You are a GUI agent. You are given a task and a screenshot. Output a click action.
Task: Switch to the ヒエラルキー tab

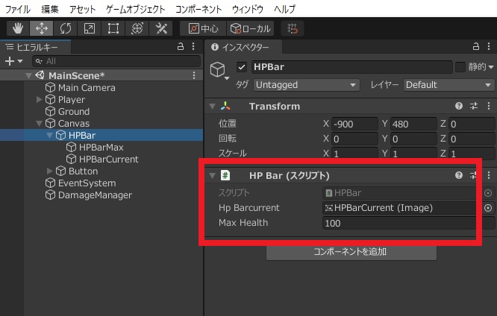36,47
